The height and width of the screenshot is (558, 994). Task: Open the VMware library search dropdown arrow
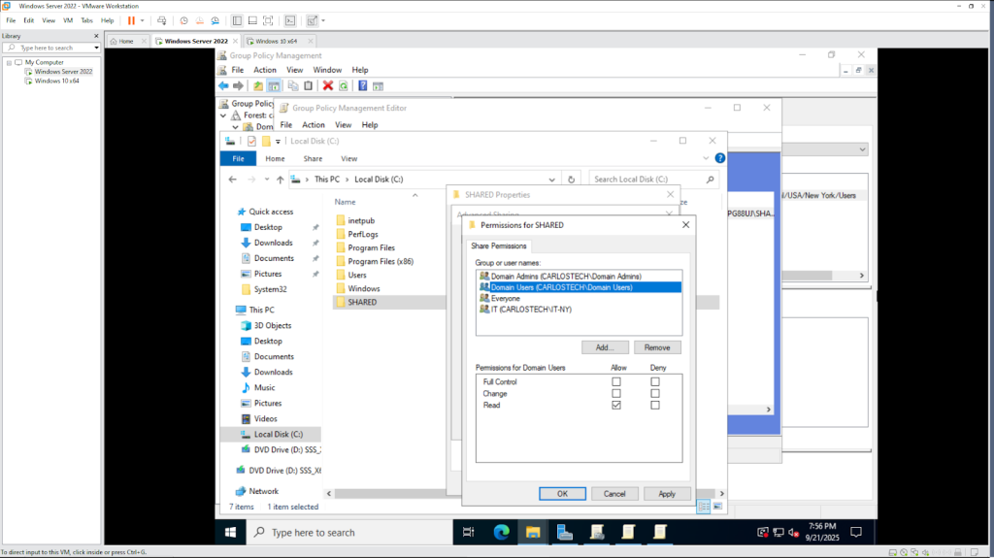pyautogui.click(x=96, y=48)
